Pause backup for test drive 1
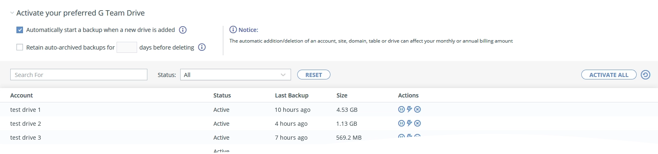 pos(401,109)
